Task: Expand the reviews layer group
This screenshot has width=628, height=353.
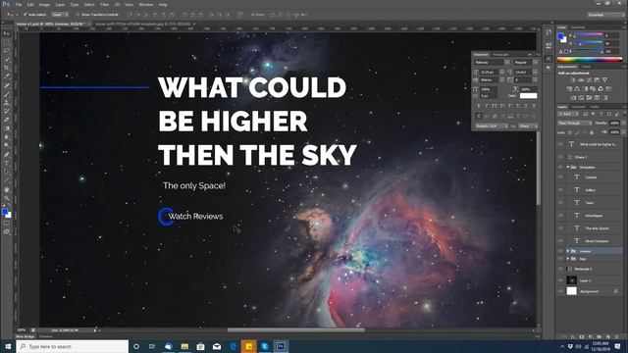Action: (x=568, y=251)
